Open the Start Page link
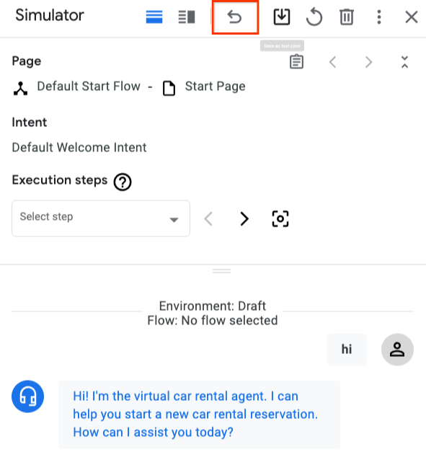 point(215,87)
